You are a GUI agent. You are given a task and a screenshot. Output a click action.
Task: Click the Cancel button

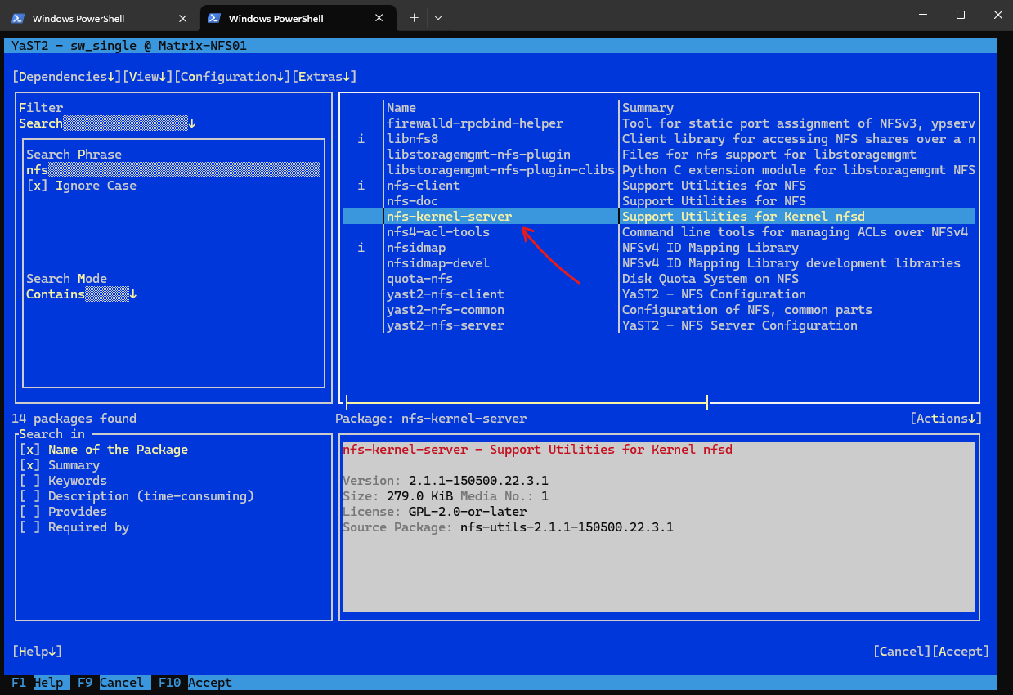tap(900, 651)
